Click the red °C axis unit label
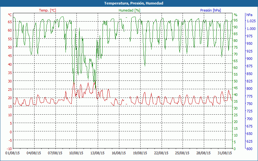This screenshot has width=258, height=161. pyautogui.click(x=10, y=15)
